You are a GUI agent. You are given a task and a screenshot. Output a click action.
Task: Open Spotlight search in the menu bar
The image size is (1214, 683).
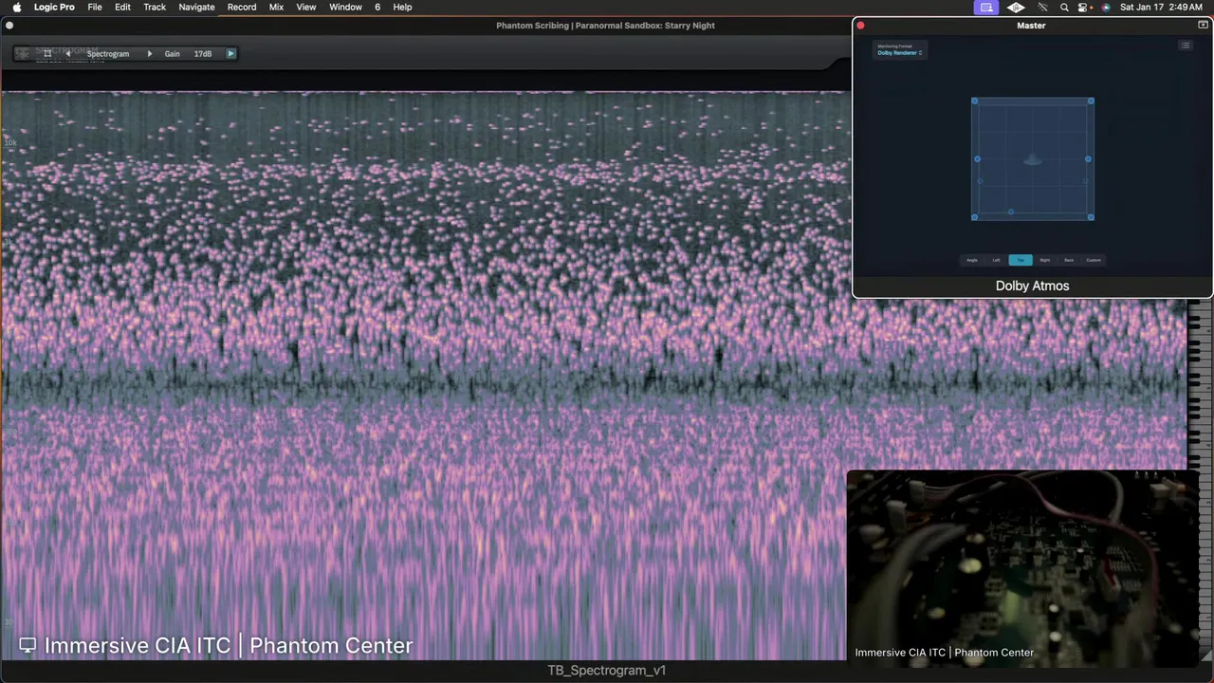point(1064,7)
